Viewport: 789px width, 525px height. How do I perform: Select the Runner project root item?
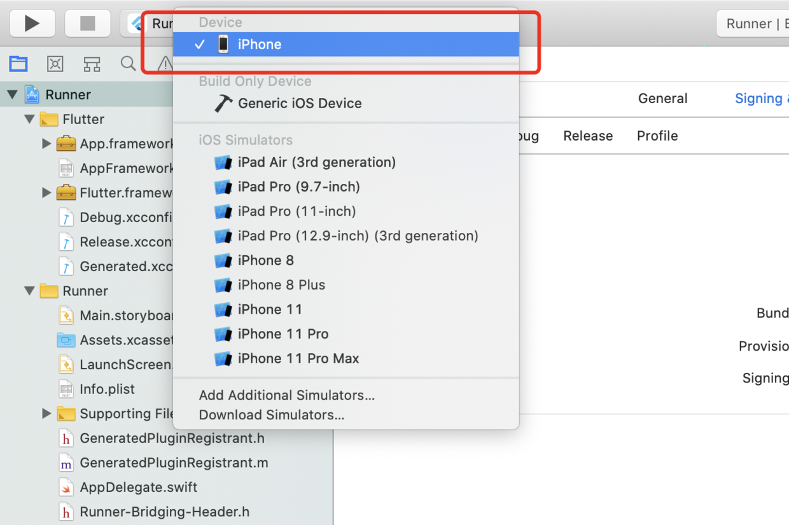[x=68, y=95]
